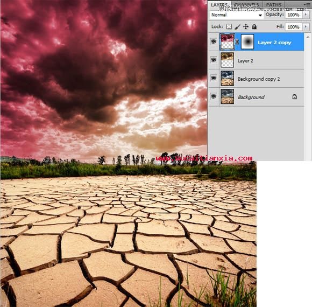Click the Opacity label
This screenshot has height=307, width=312.
pos(274,15)
